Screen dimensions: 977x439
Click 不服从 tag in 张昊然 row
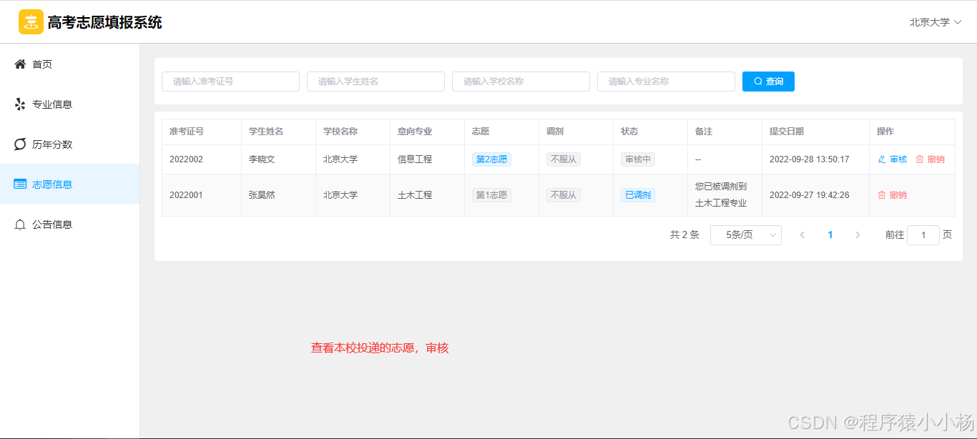(564, 195)
